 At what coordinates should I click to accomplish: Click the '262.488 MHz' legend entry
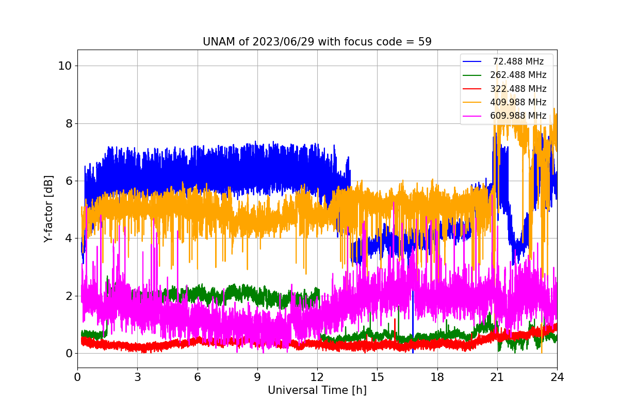tap(518, 75)
